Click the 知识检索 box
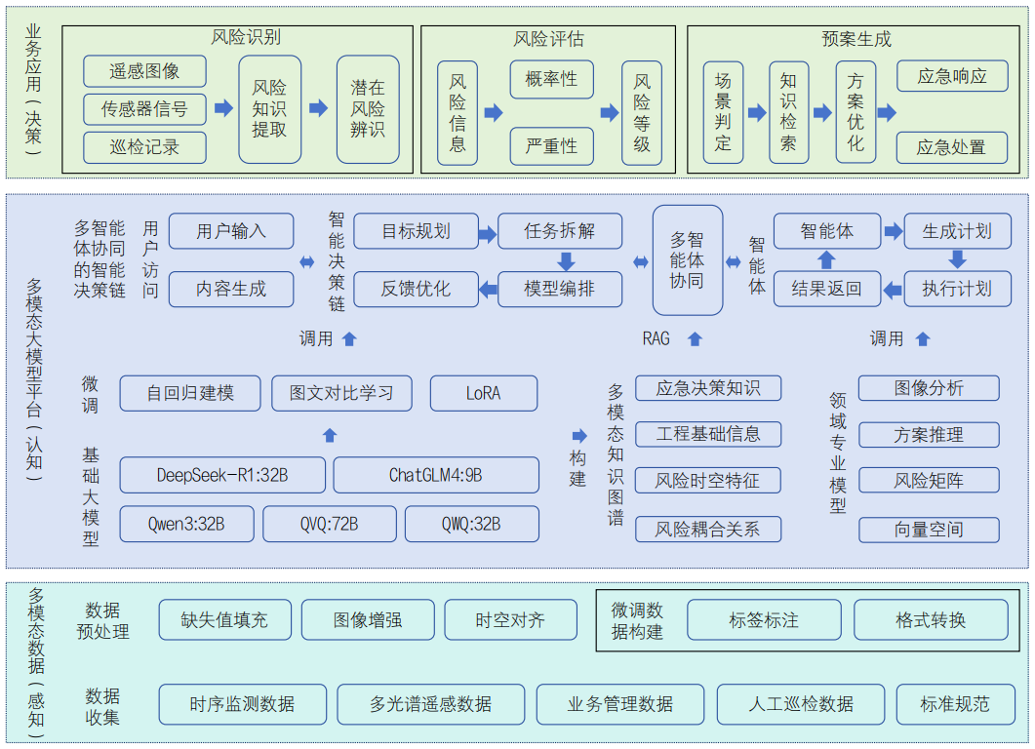This screenshot has height=749, width=1035. [x=788, y=112]
